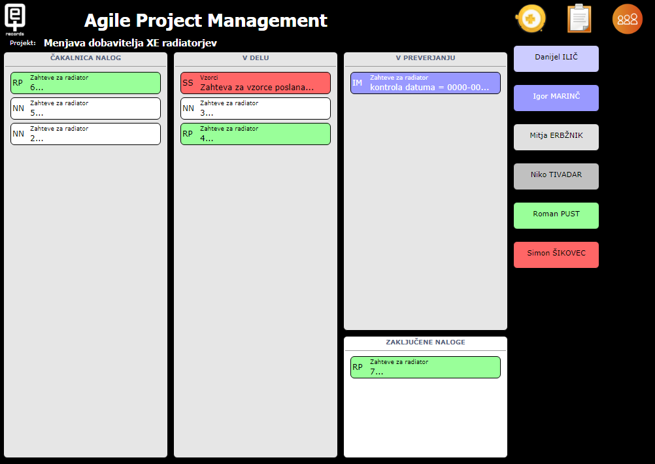Image resolution: width=655 pixels, height=464 pixels.
Task: Select Danijel ILIČ user button
Action: (x=556, y=58)
